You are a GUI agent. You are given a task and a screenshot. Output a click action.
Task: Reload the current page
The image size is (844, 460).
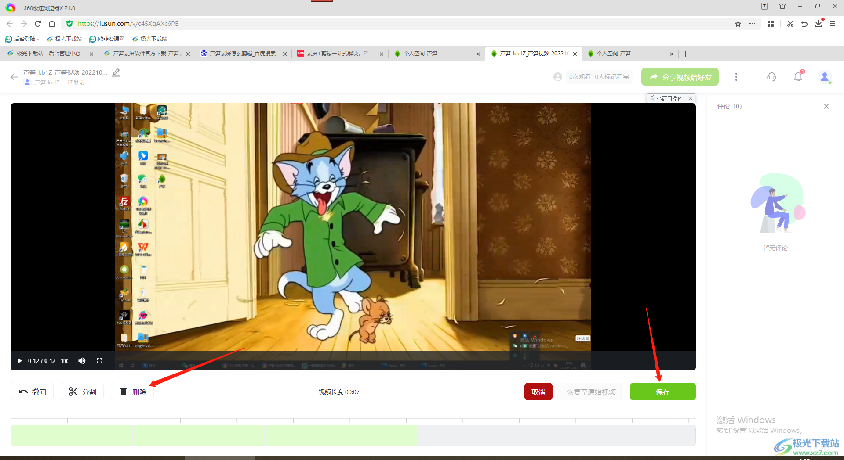pos(38,24)
